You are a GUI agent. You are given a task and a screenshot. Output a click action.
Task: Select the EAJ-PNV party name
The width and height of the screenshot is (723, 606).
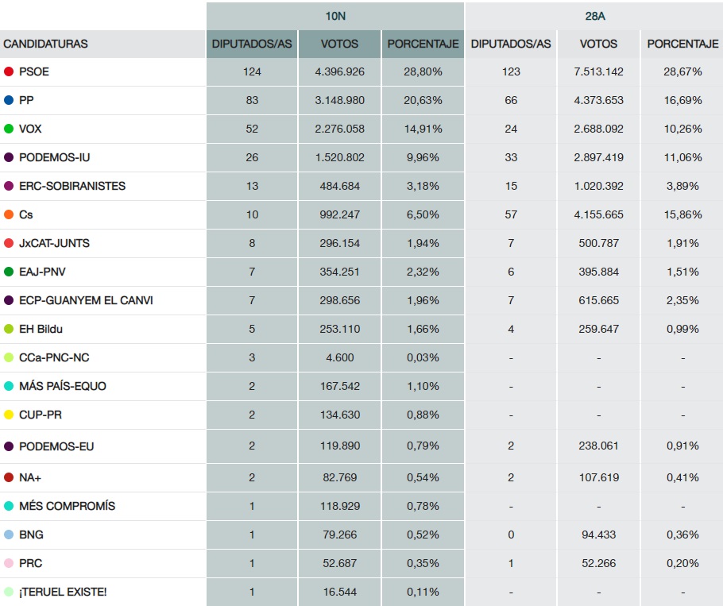click(x=42, y=272)
